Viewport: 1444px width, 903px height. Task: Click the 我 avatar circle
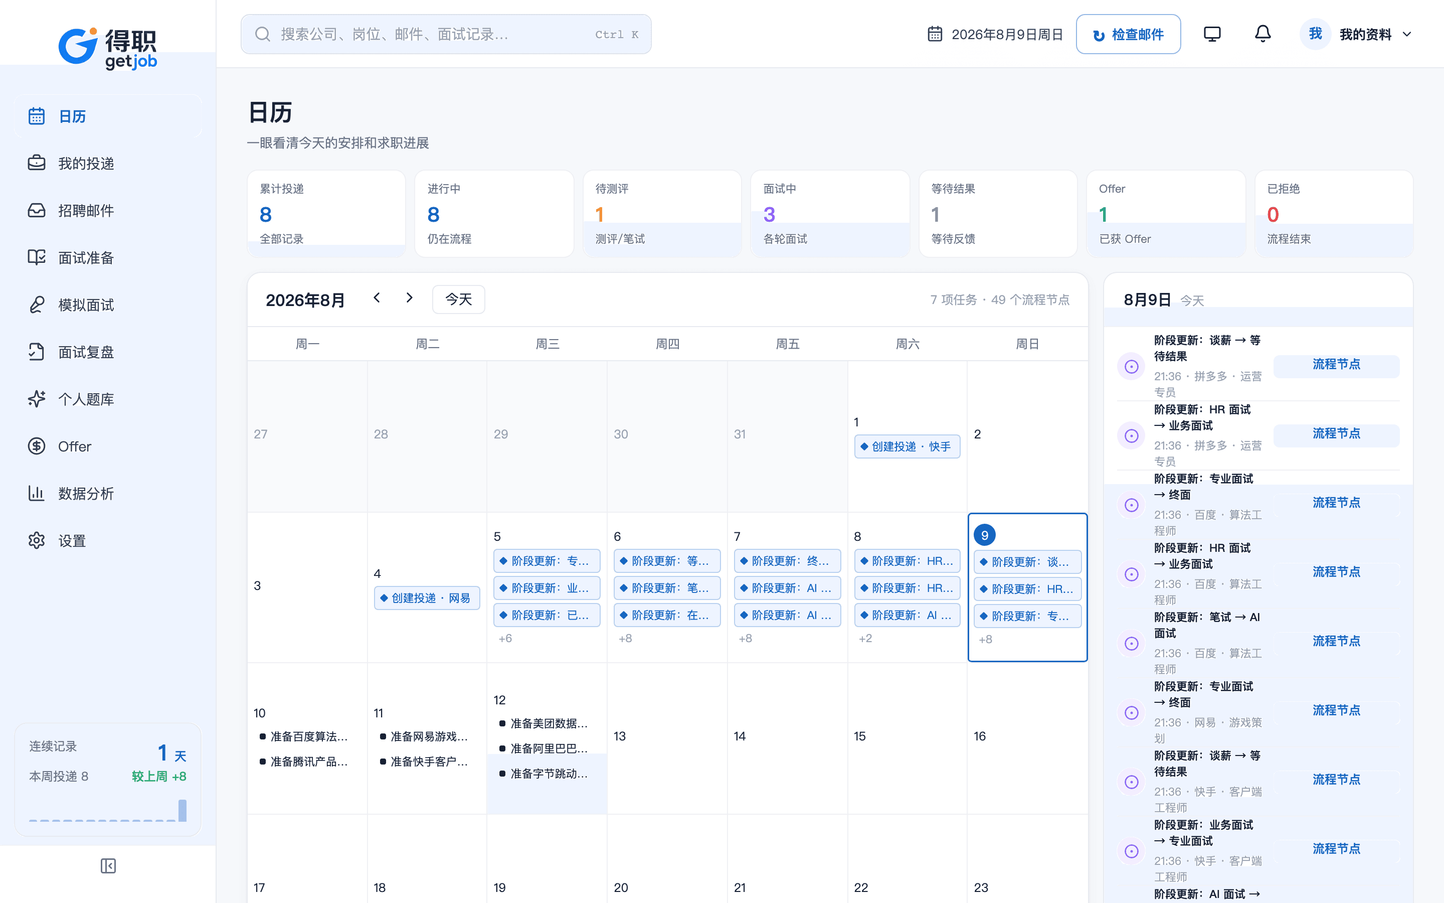1315,34
